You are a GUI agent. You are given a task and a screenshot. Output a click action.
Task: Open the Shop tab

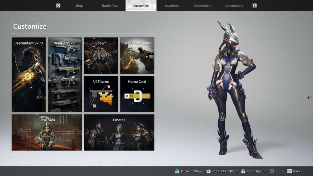[79, 5]
